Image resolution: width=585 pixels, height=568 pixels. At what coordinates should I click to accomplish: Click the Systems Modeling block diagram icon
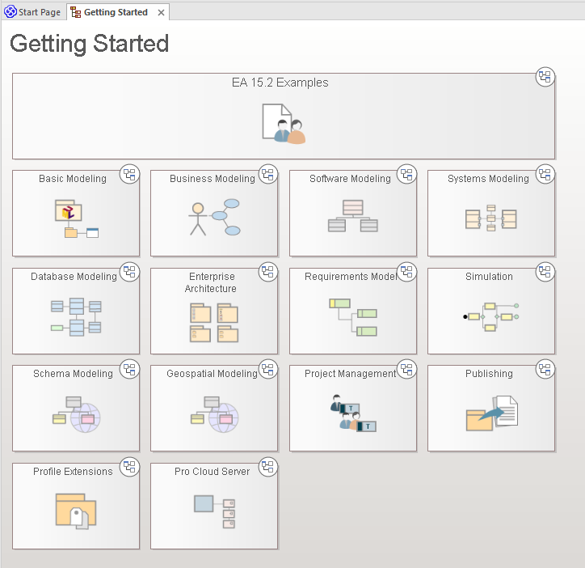(490, 218)
